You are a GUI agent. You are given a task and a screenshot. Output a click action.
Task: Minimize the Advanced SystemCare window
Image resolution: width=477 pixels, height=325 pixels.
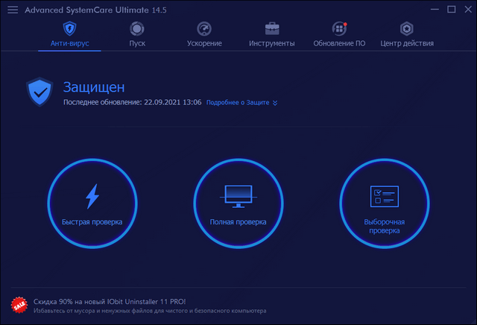[435, 10]
